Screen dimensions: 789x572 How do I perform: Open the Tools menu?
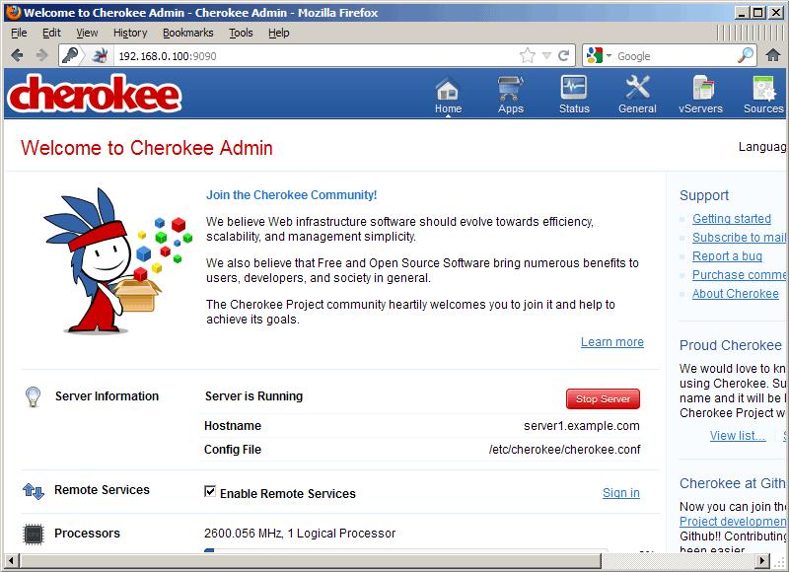241,33
